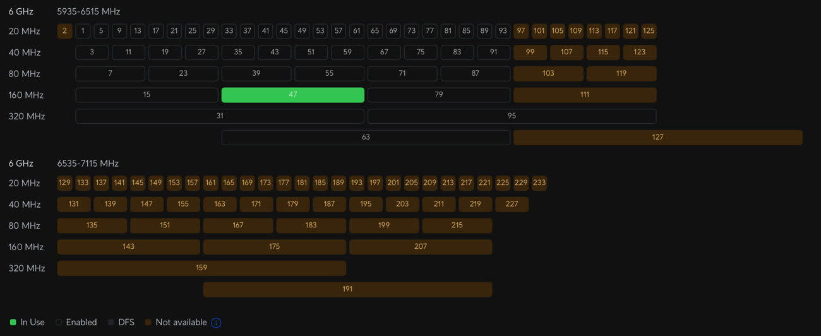Select 160 MHz channel 79

coord(439,95)
